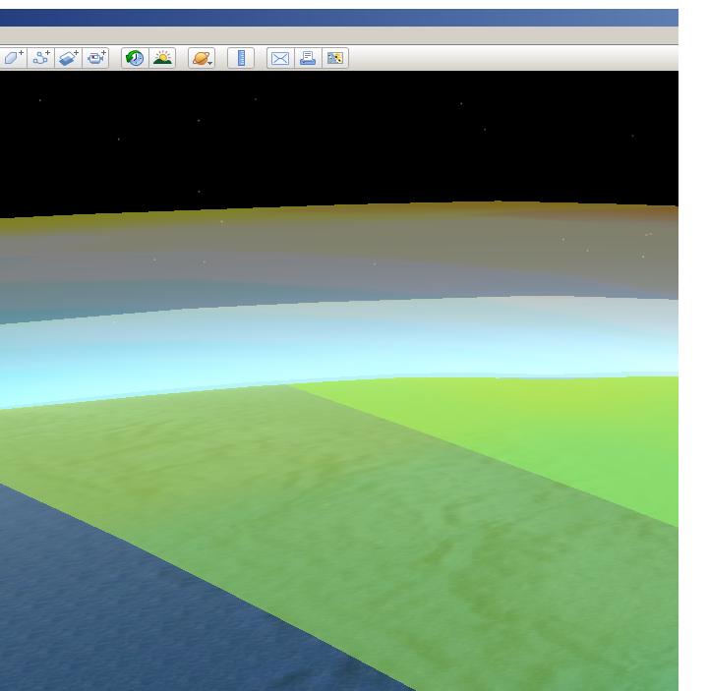Open the planet switcher dropdown
708x691 pixels.
[x=202, y=58]
